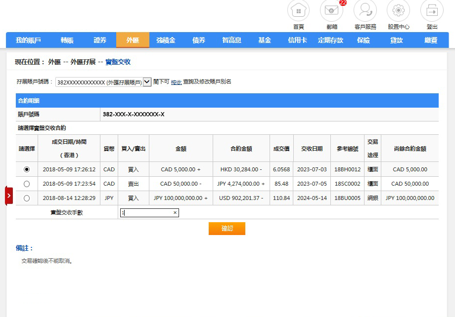Switch to the 外匯 (Forex) tab
The height and width of the screenshot is (317, 455).
tap(133, 40)
